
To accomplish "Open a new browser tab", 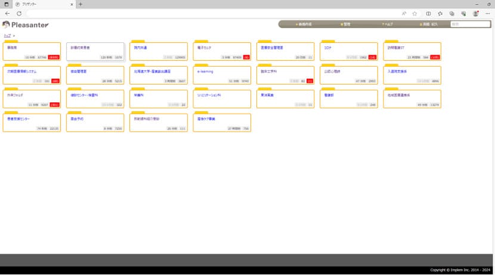I will coord(81,4).
